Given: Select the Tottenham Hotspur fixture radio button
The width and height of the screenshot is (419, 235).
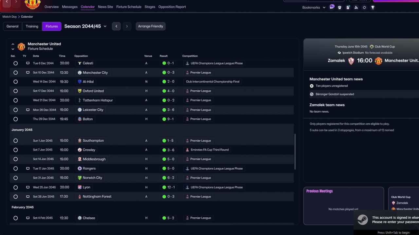Looking at the screenshot, I should [x=15, y=100].
